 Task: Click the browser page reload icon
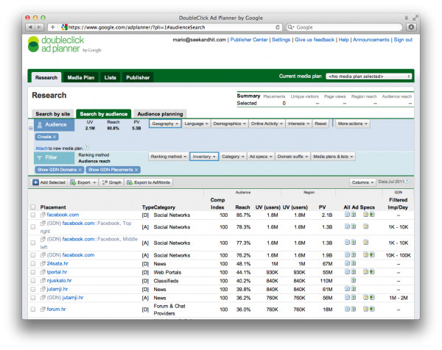coord(278,27)
